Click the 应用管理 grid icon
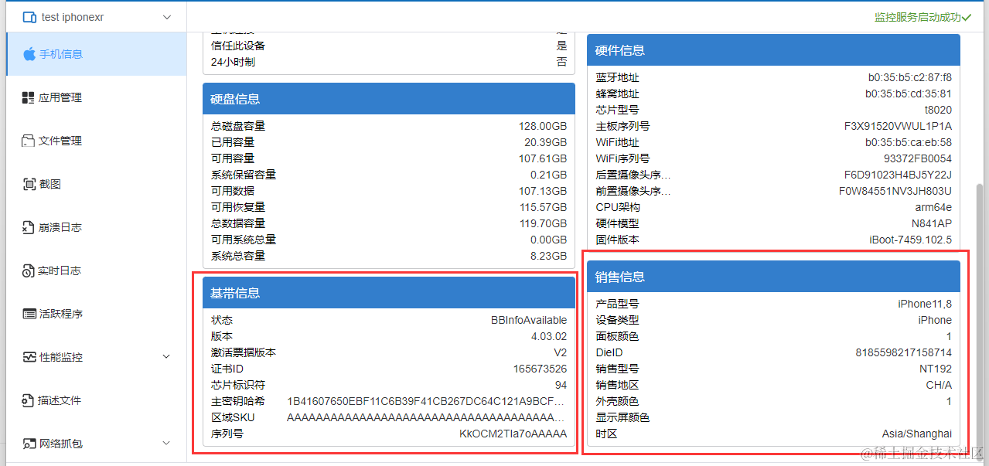 pyautogui.click(x=29, y=97)
